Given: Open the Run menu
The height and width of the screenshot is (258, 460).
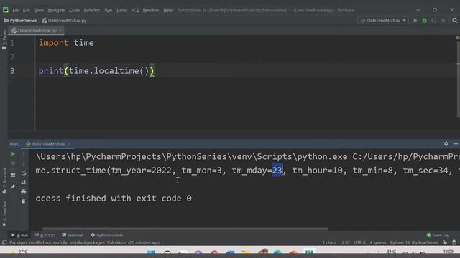Looking at the screenshot, I should click(x=109, y=10).
